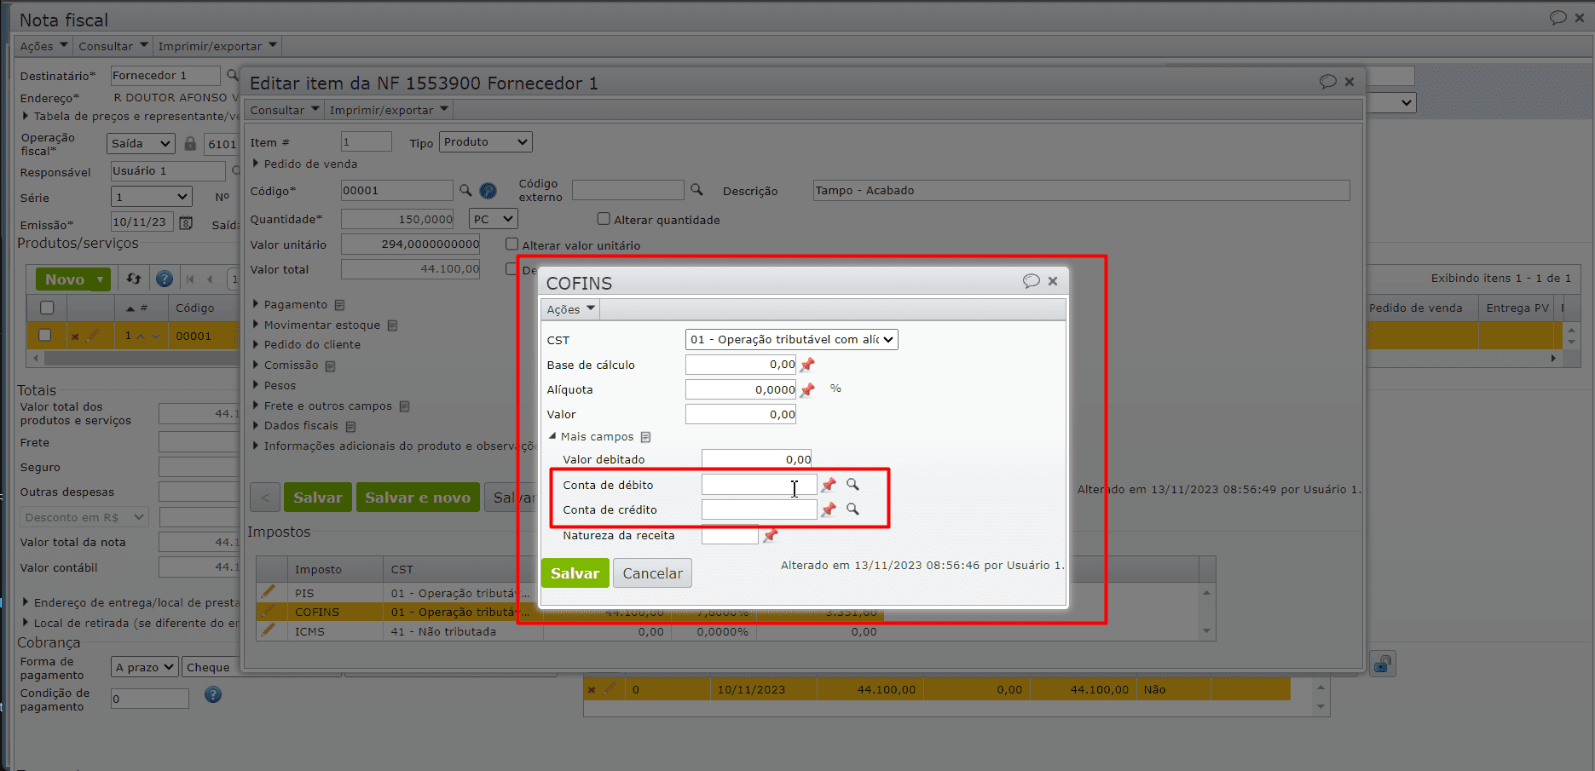Image resolution: width=1595 pixels, height=771 pixels.
Task: Open help for the Produtos/serviços grid
Action: click(165, 279)
